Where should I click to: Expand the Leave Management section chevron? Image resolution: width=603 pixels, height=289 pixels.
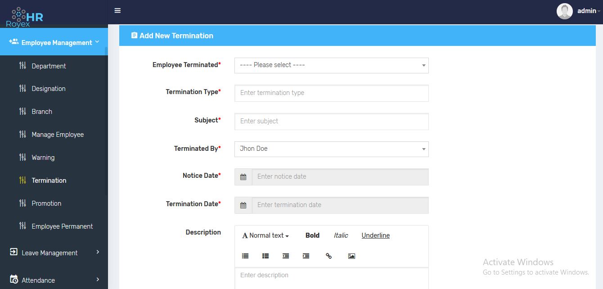click(98, 252)
